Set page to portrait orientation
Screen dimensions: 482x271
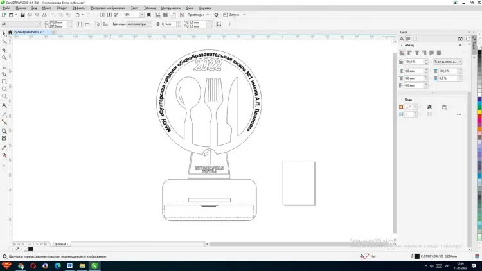(80, 24)
